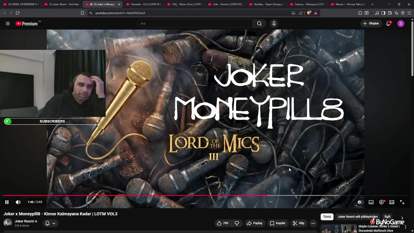Viewport: 414px width, 233px height.
Task: Open a new browser tab
Action: (x=372, y=4)
